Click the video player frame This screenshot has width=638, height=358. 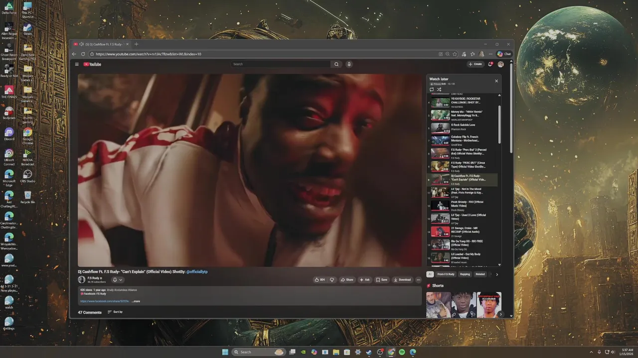click(x=250, y=171)
